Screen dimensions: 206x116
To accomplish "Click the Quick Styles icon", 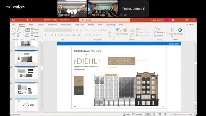I will [x=132, y=32].
